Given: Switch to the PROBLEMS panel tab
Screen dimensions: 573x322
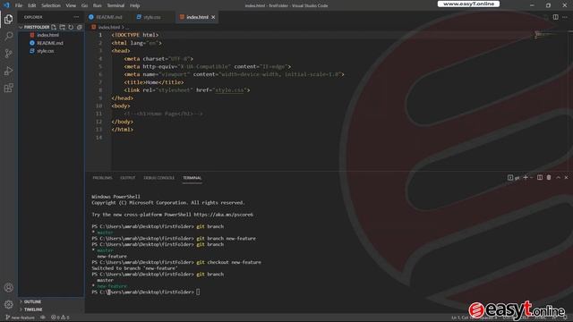Looking at the screenshot, I should (102, 178).
